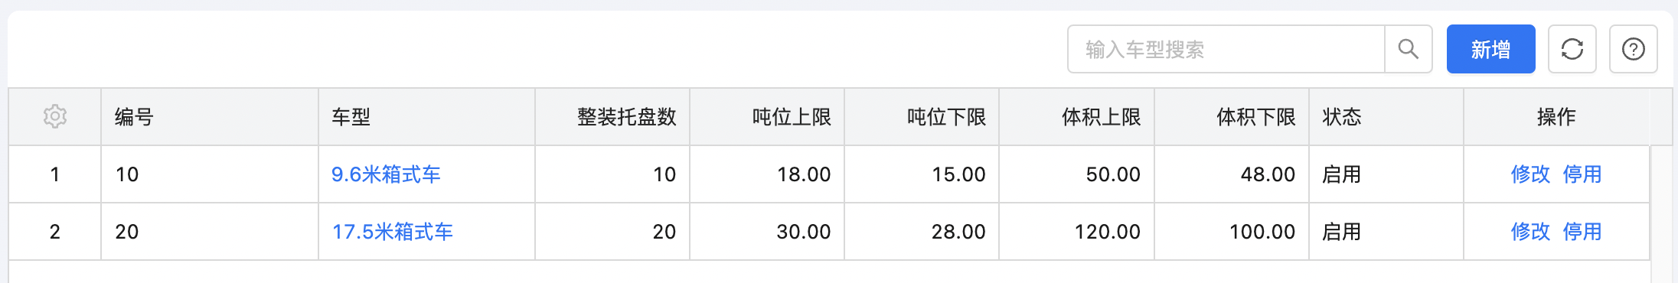Click 停用 for 17.5米箱式车 row

(x=1582, y=232)
